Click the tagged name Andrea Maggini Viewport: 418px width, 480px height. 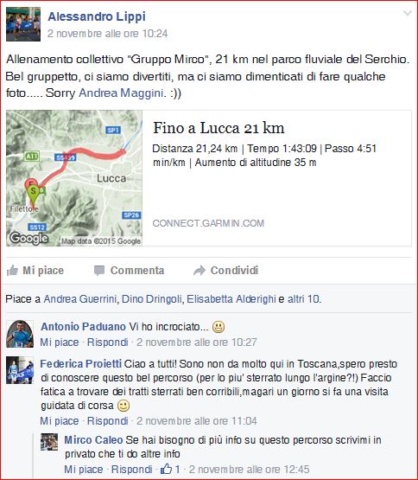(x=121, y=93)
